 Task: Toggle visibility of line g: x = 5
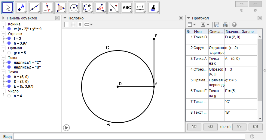click(9, 53)
